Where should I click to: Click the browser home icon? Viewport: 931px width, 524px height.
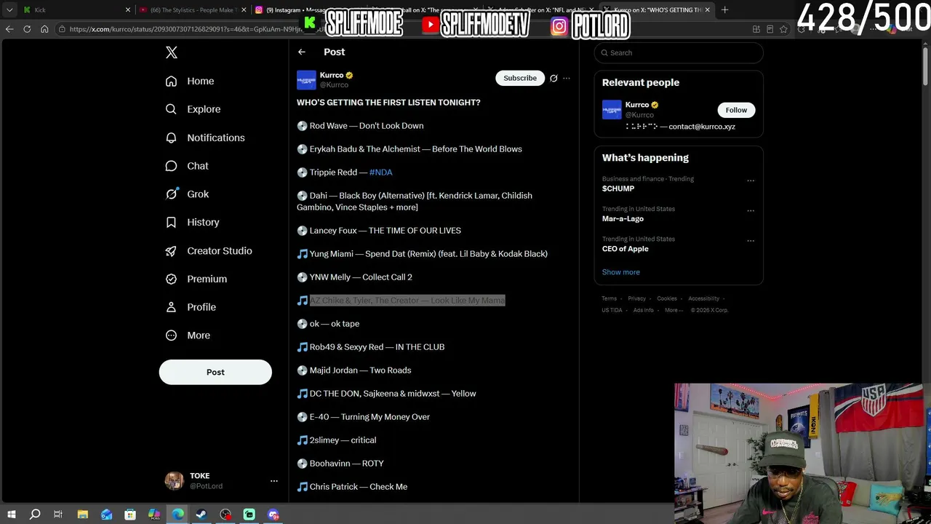pyautogui.click(x=44, y=29)
